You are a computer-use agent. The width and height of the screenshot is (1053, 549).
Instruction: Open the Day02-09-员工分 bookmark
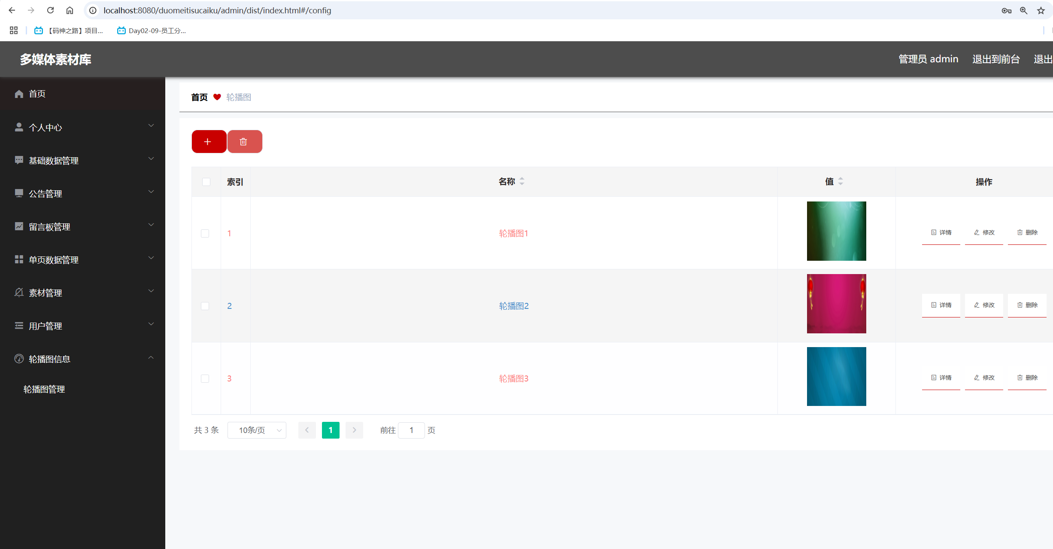point(152,30)
